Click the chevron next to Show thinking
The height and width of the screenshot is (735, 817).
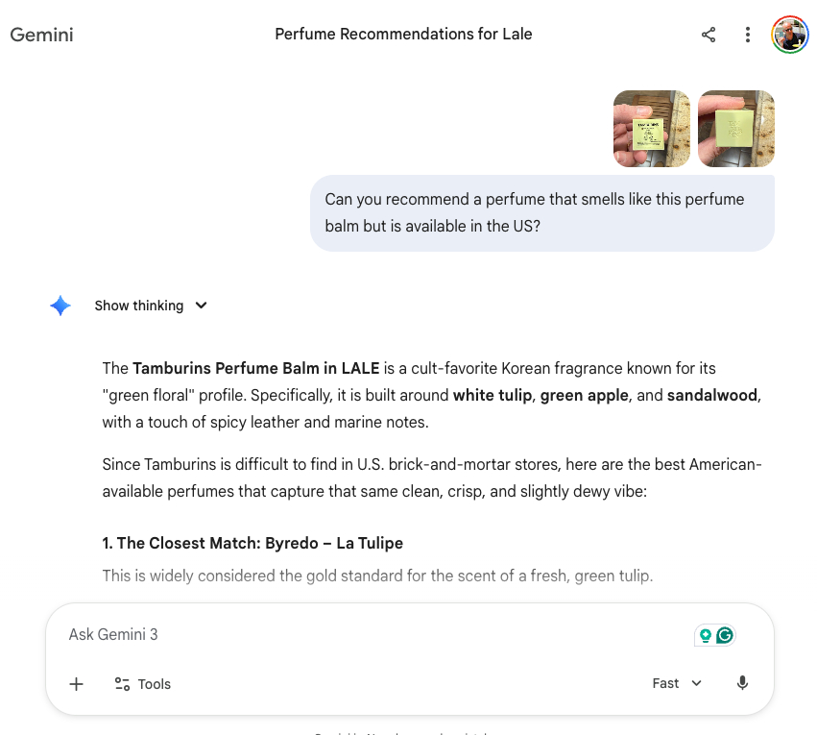[201, 306]
